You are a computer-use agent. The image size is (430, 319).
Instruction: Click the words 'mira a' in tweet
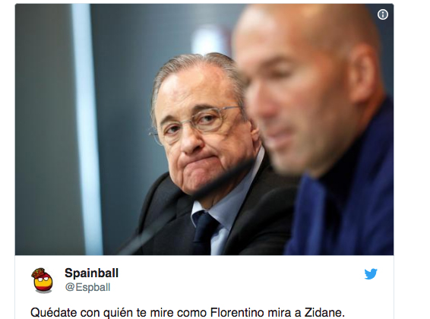(283, 312)
